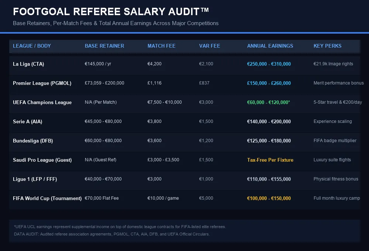
Task: Click the £1,116 match fee
Action: coord(154,83)
